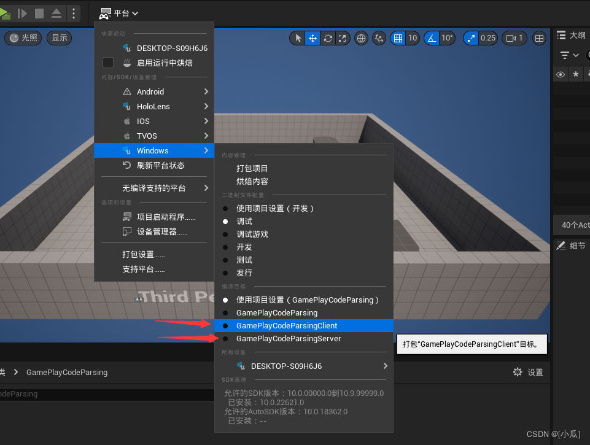Click the 大纲 outliner panel tab
590x445 pixels.
tap(571, 36)
